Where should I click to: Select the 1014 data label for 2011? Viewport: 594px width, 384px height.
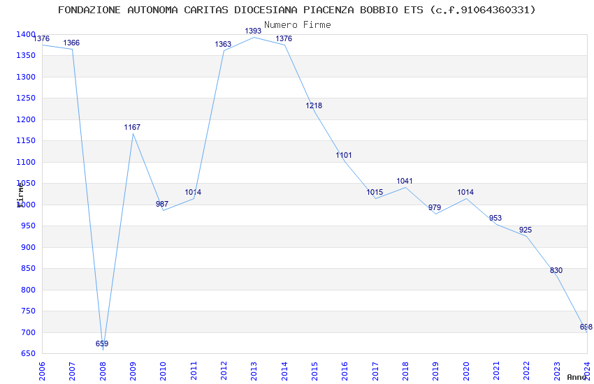tap(193, 192)
